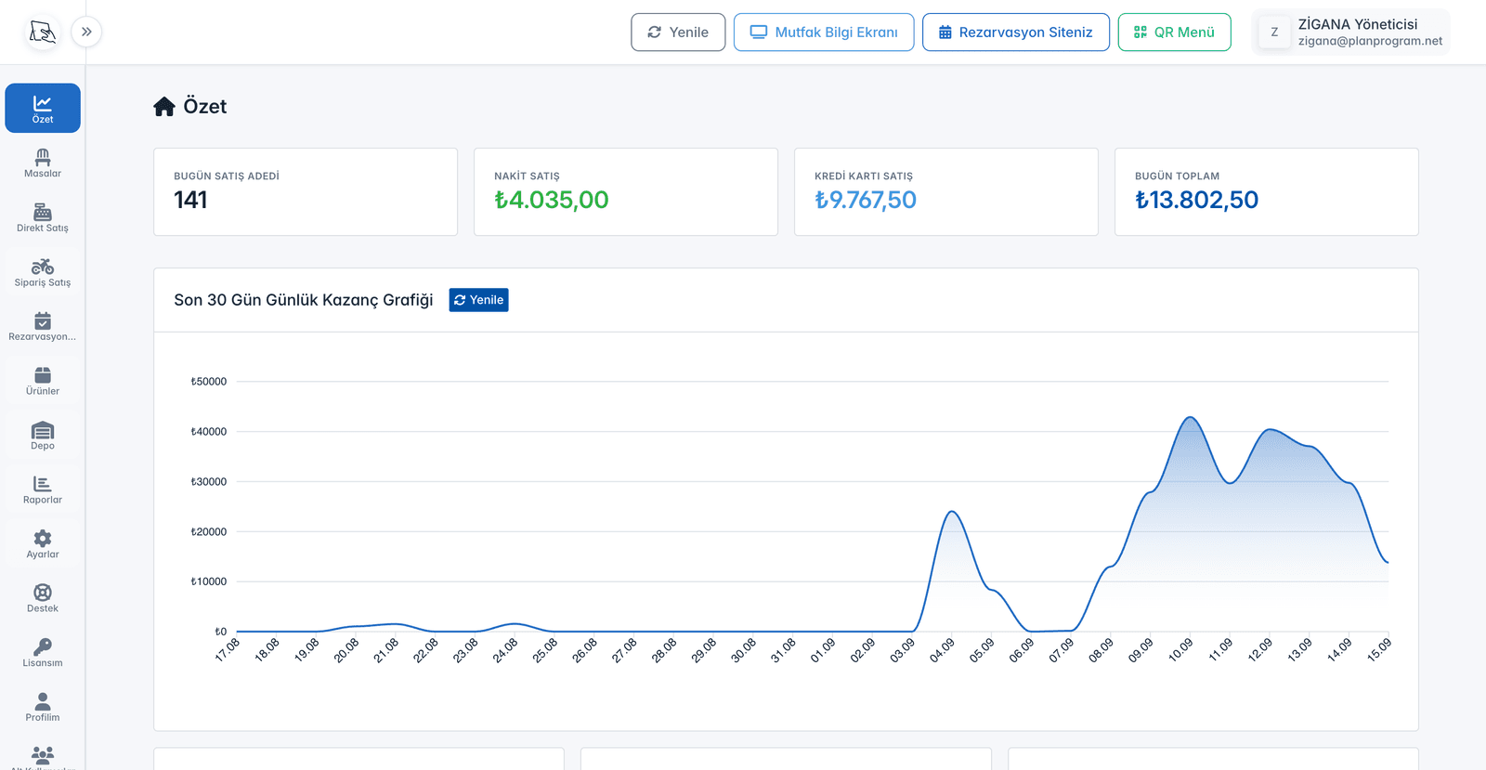Open the Depo warehouse section
The image size is (1486, 770).
43,436
